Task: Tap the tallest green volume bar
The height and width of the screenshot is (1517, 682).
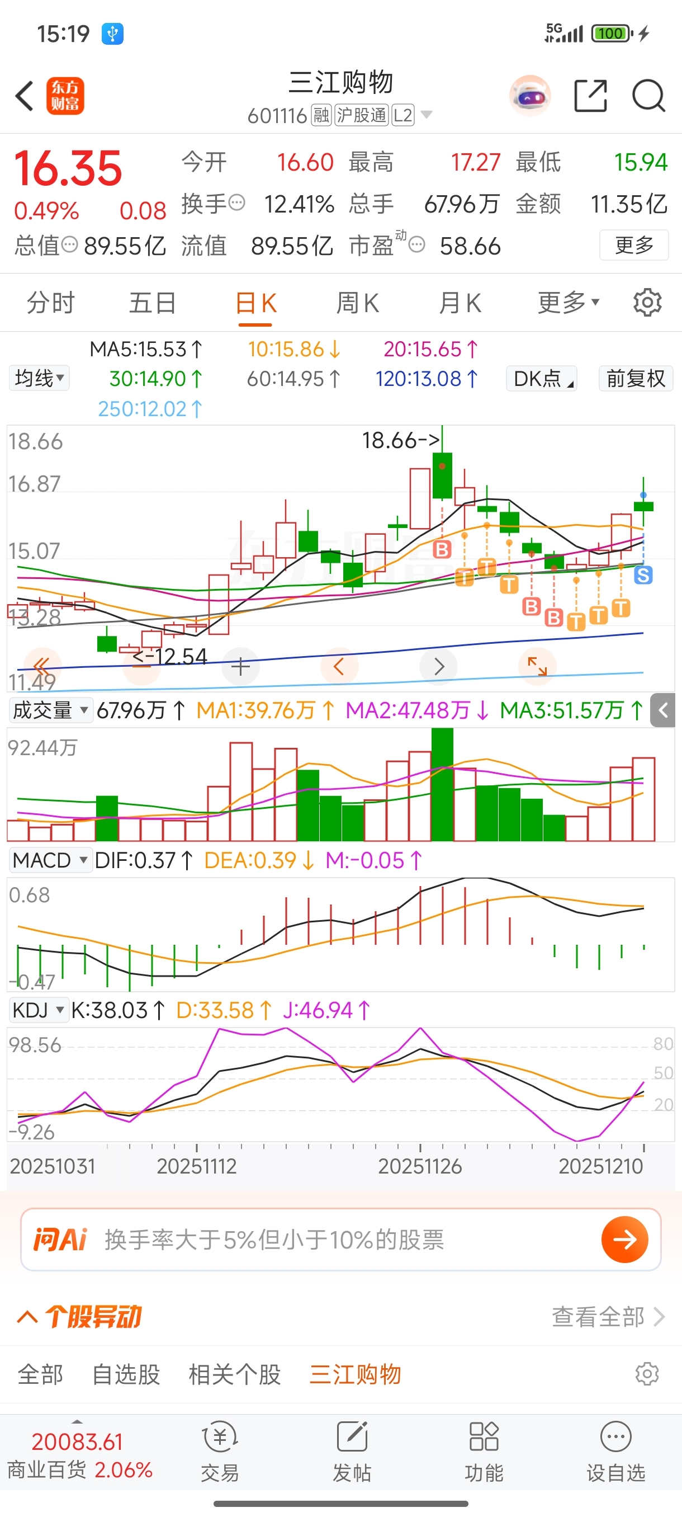Action: pyautogui.click(x=442, y=784)
